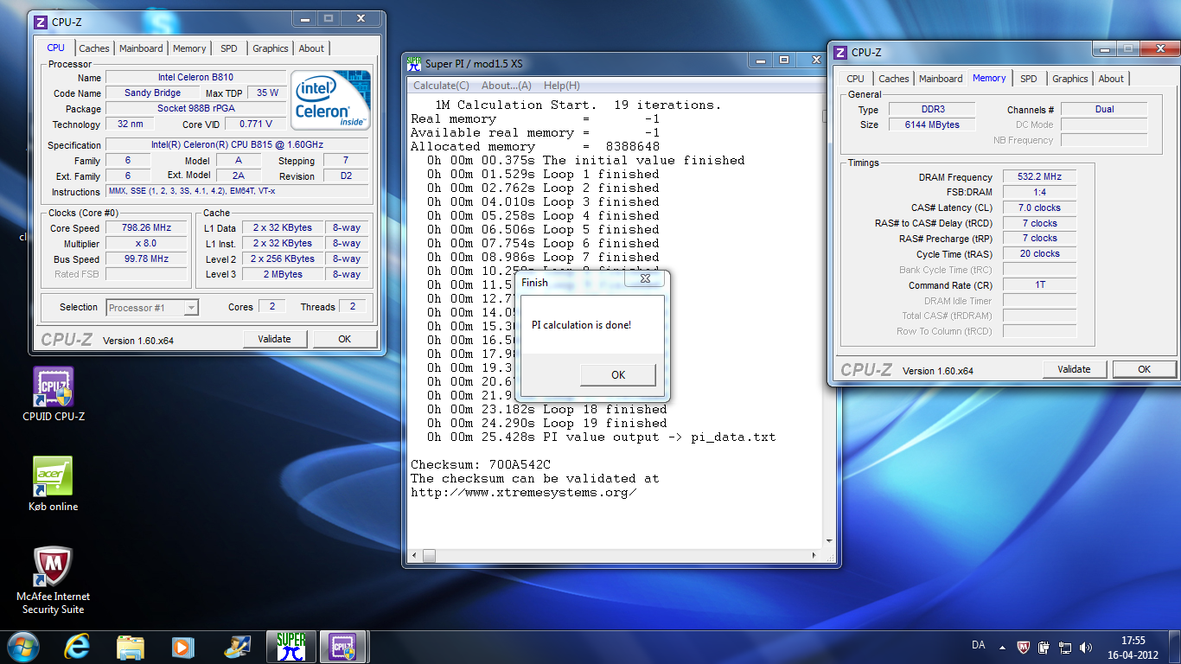Select Graphics tab in right CPU-Z window
The width and height of the screenshot is (1181, 664).
coord(1070,79)
